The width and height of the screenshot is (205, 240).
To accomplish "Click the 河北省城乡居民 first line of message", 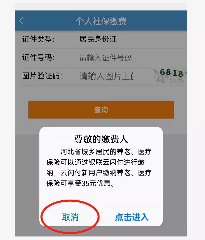I will tap(85, 152).
